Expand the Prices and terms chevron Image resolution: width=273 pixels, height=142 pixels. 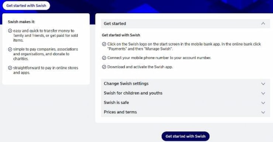pyautogui.click(x=263, y=112)
